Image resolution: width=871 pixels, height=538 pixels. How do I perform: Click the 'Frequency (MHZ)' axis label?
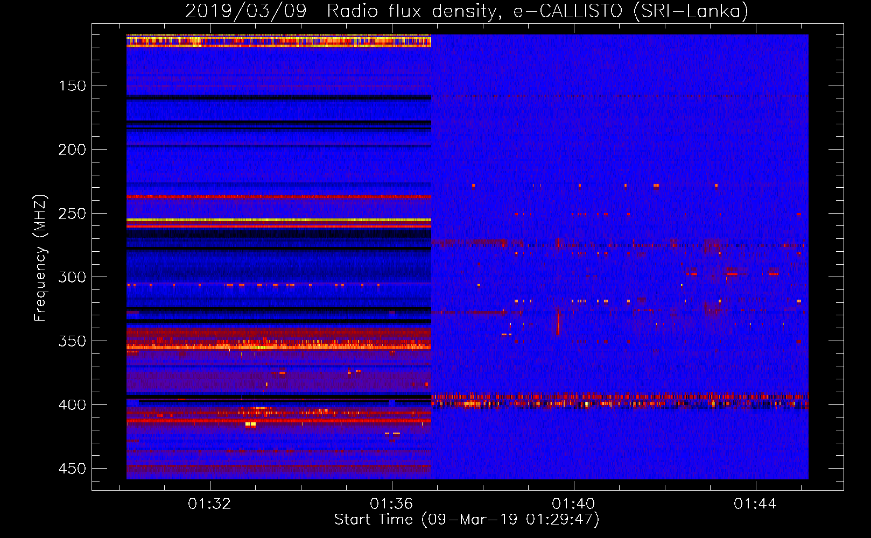click(x=40, y=258)
